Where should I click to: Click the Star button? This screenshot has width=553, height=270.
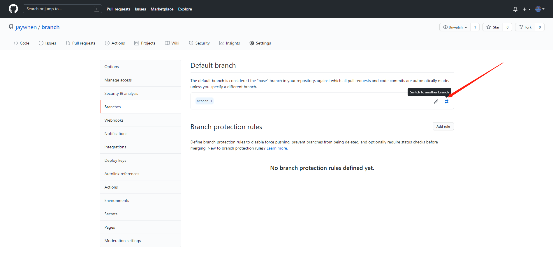click(493, 27)
